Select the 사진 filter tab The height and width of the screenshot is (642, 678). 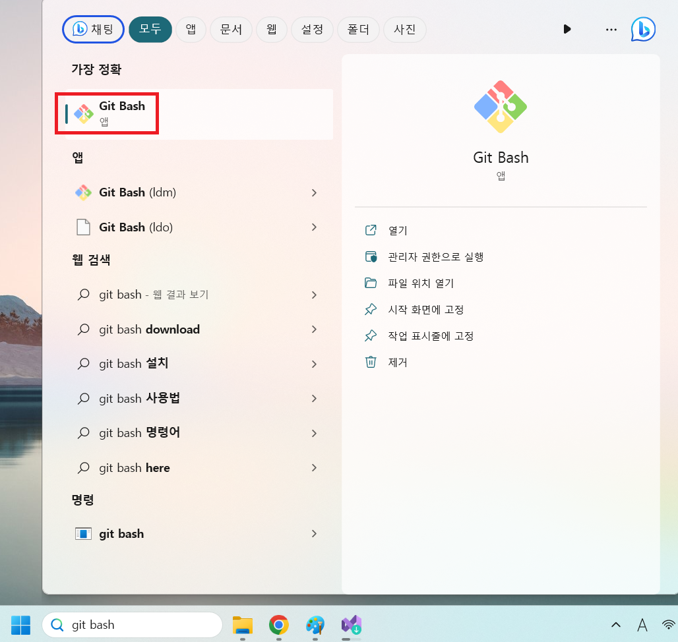click(x=405, y=30)
